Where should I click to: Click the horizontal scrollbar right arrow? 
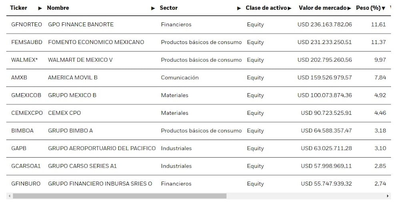click(x=388, y=196)
